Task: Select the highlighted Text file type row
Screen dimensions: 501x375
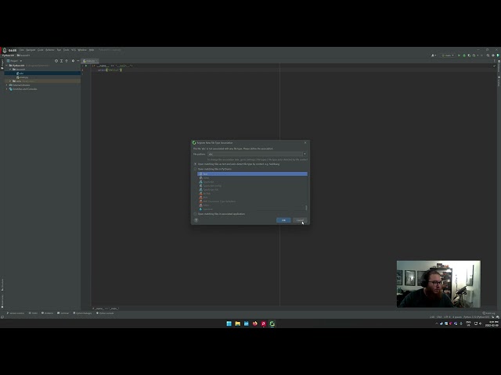Action: (252, 173)
